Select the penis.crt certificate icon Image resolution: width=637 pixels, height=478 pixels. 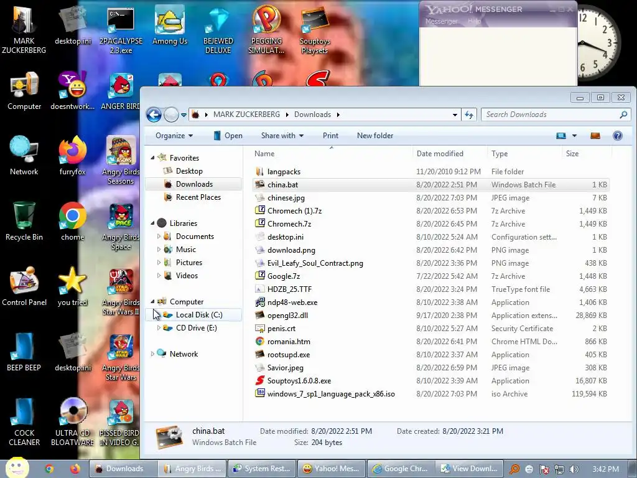pos(259,328)
